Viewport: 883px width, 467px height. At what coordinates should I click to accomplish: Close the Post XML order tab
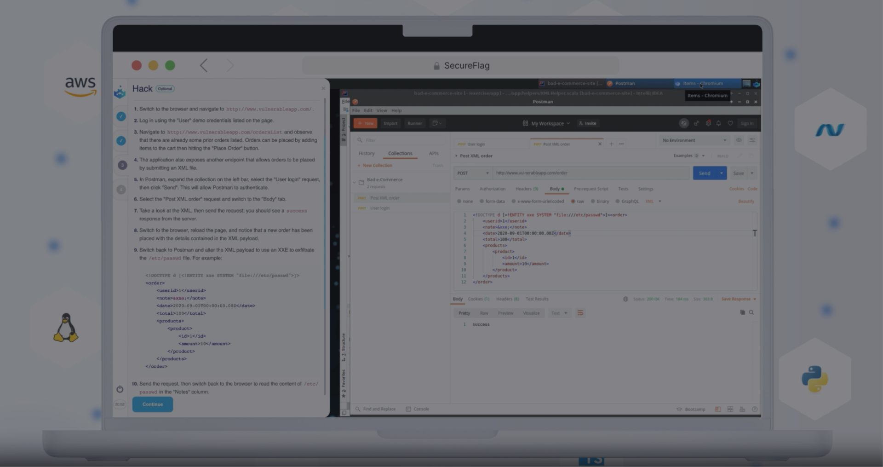click(600, 144)
